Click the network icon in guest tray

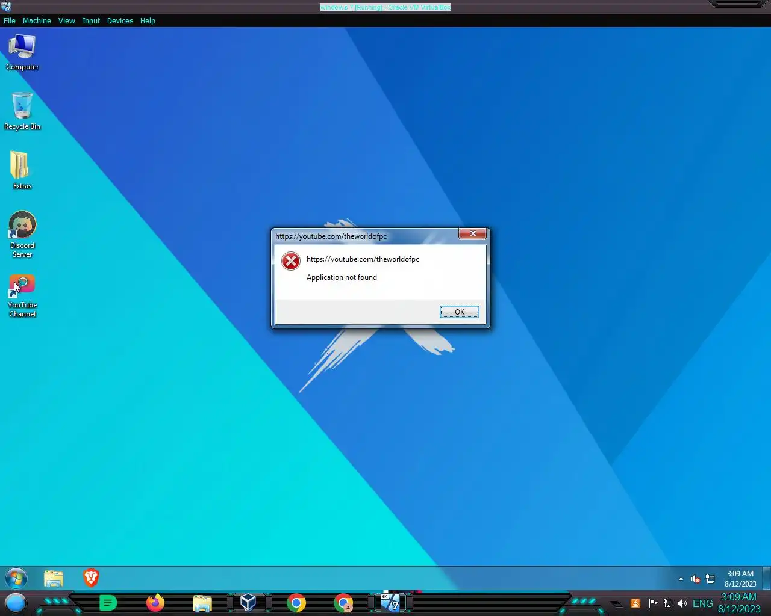click(710, 579)
